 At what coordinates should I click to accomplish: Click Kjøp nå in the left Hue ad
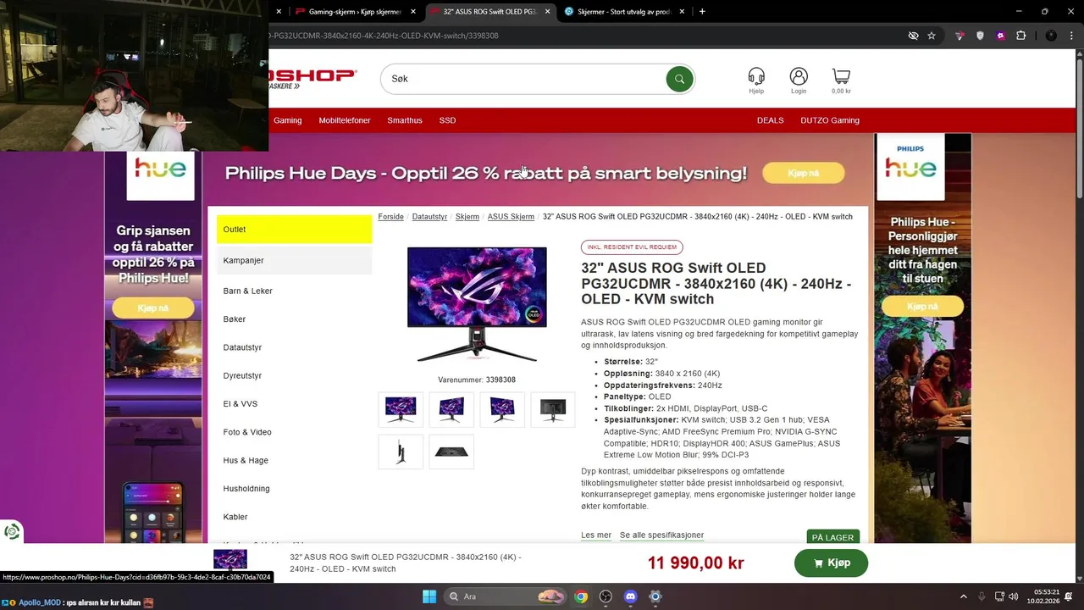(154, 308)
